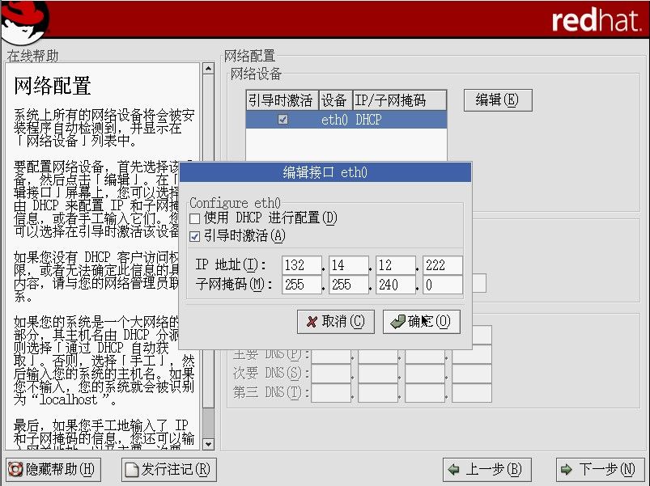Click the 编辑 (Edit) button for network device
This screenshot has width=650, height=486.
[497, 100]
